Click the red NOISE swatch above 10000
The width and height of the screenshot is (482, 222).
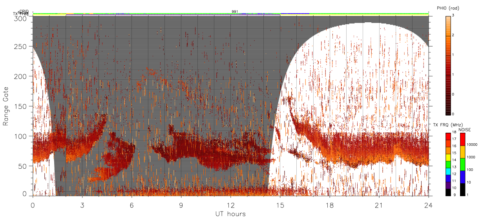(463, 139)
